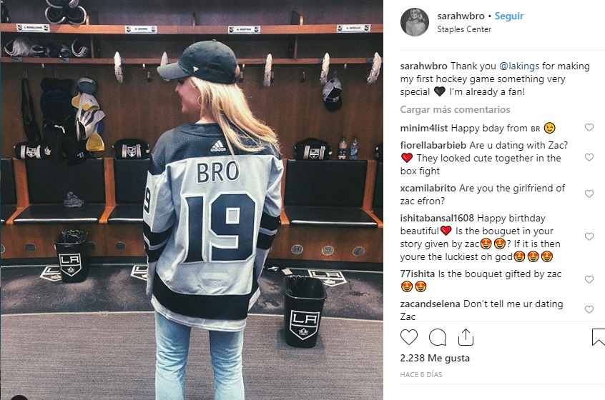The image size is (605, 400).
Task: Open the @lakings mention link
Action: tap(519, 66)
